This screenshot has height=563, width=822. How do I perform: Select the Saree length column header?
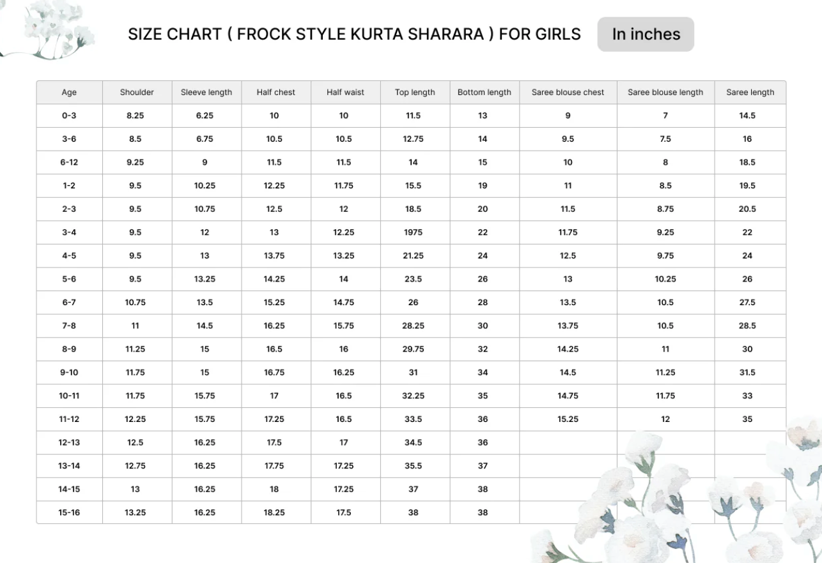pyautogui.click(x=750, y=93)
